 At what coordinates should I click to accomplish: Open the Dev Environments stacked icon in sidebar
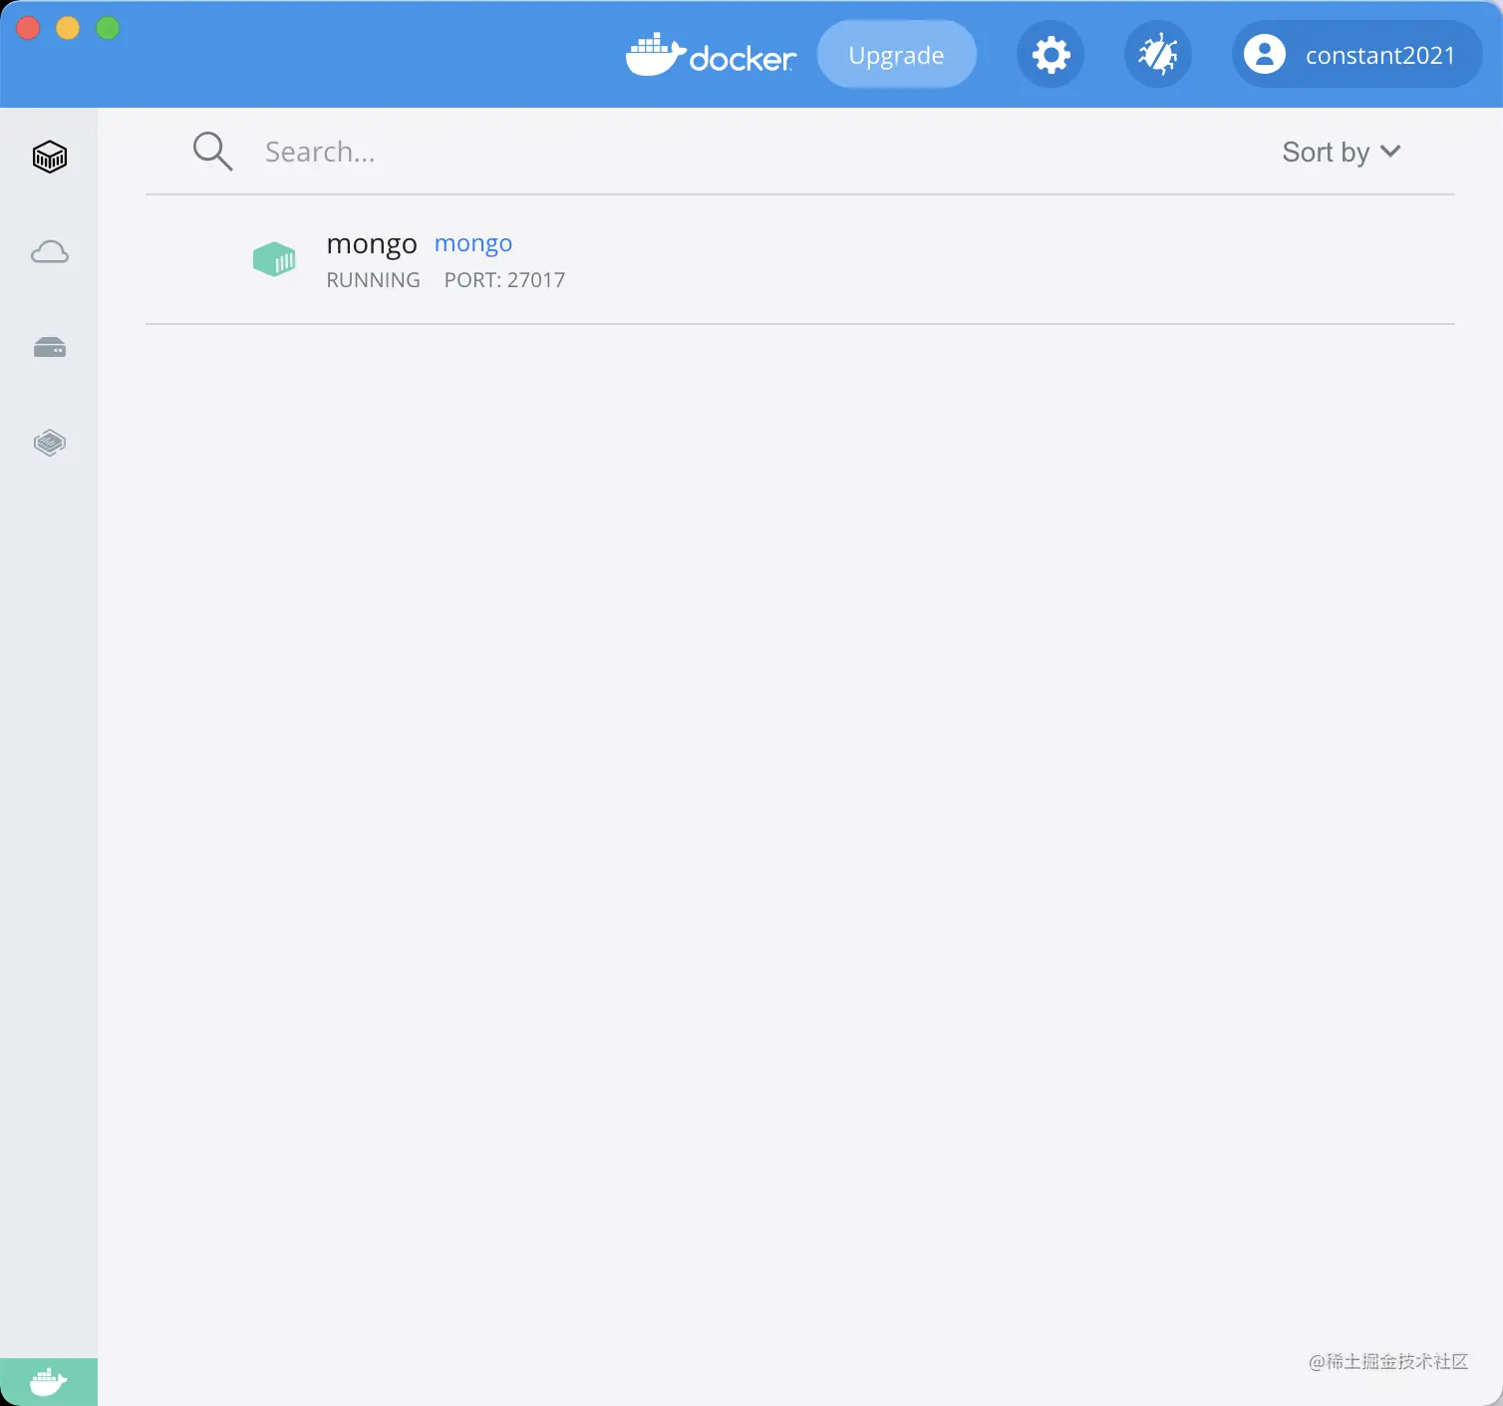point(49,442)
